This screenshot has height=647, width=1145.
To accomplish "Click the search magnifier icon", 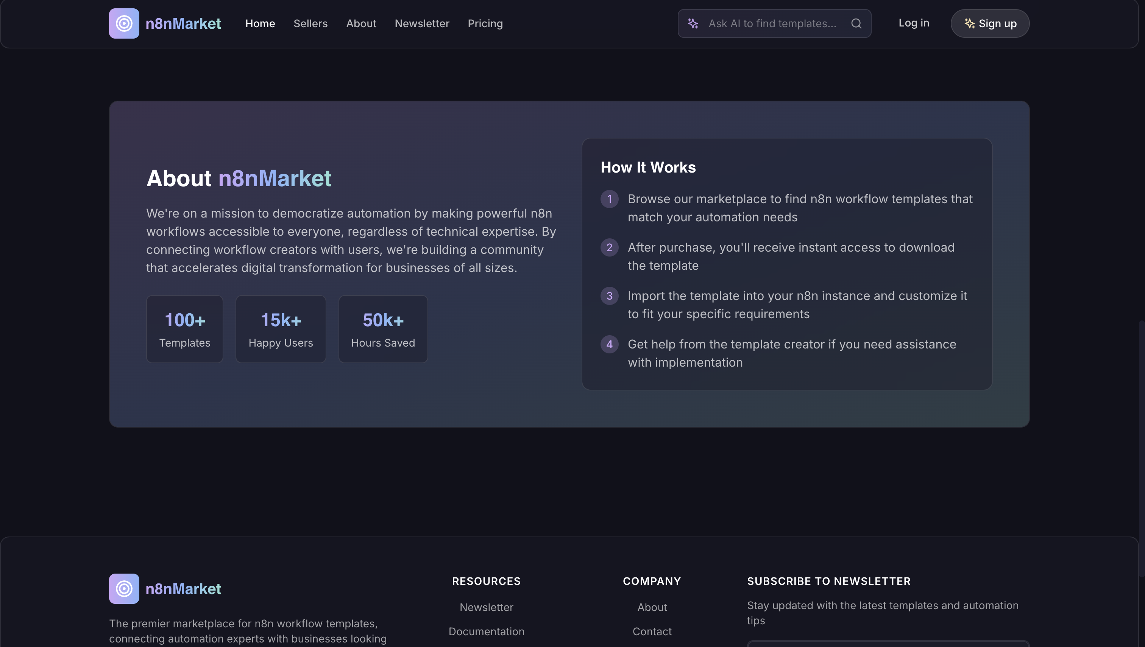I will (x=856, y=23).
